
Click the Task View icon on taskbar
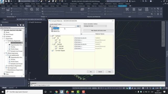[x=51, y=92]
